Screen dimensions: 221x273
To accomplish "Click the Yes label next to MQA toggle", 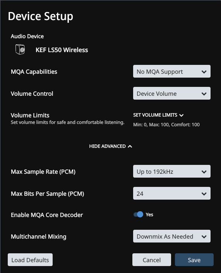I will (149, 215).
